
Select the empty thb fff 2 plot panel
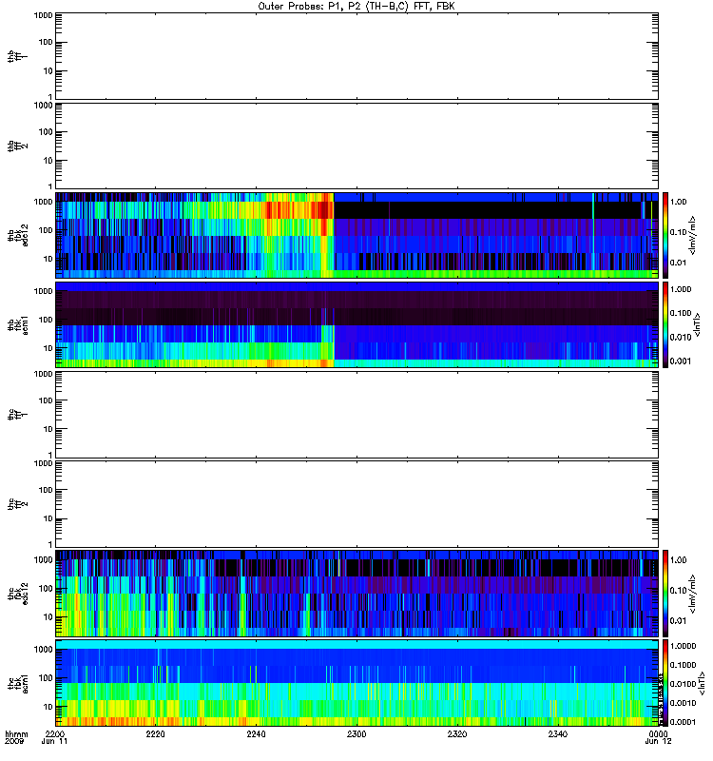356,146
